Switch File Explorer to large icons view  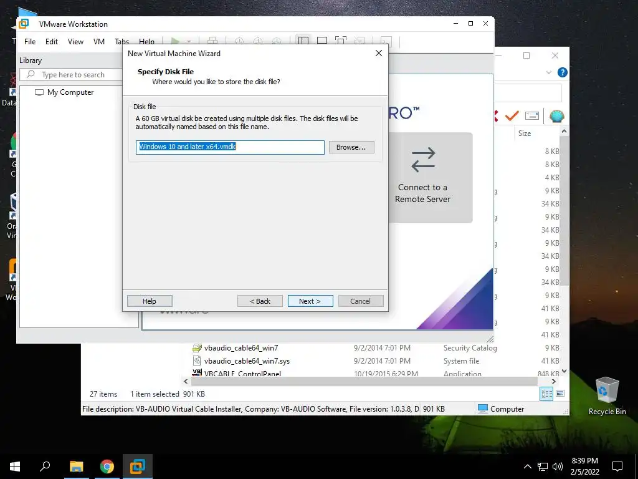(560, 394)
